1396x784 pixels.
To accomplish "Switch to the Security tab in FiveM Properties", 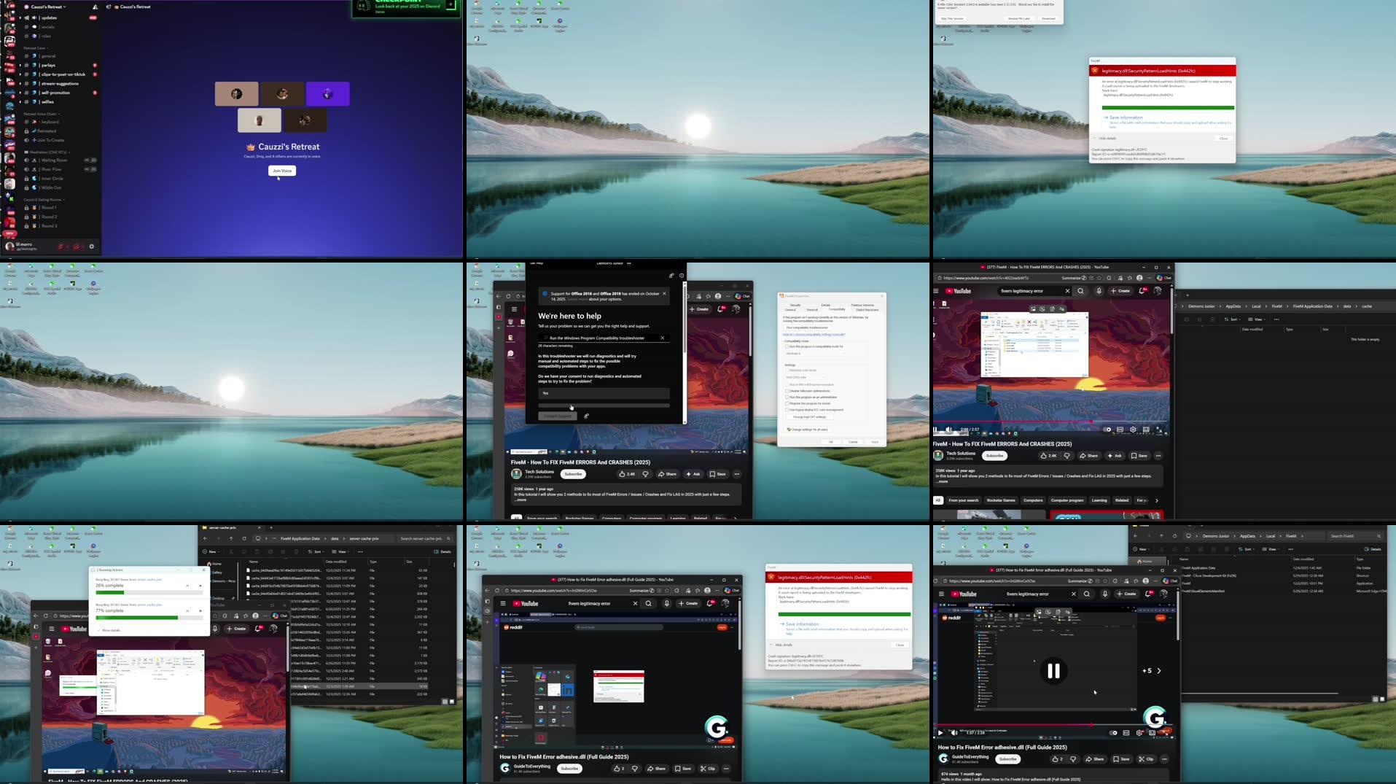I will (x=795, y=305).
